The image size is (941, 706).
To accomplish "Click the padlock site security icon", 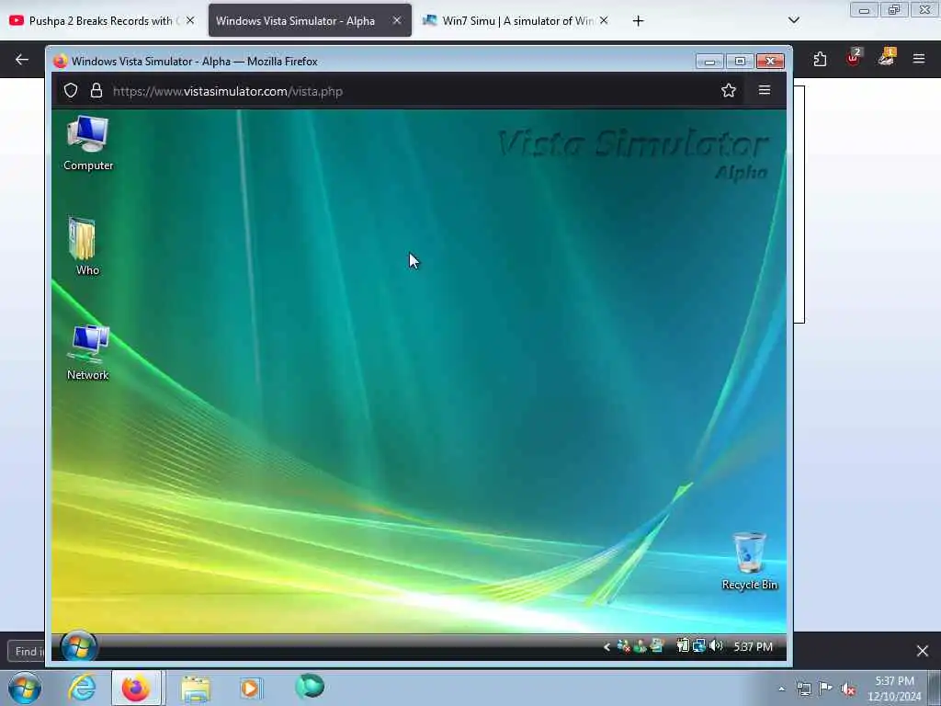I will coord(96,91).
